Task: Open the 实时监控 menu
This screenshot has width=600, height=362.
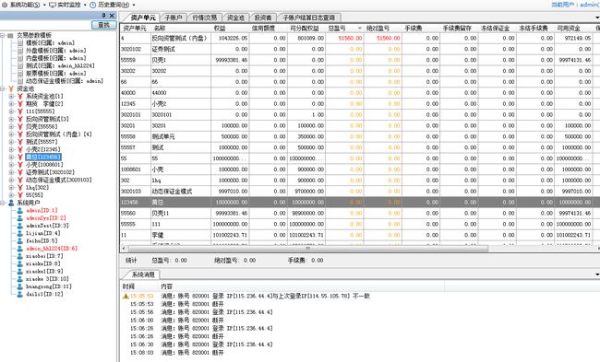Action: (67, 5)
